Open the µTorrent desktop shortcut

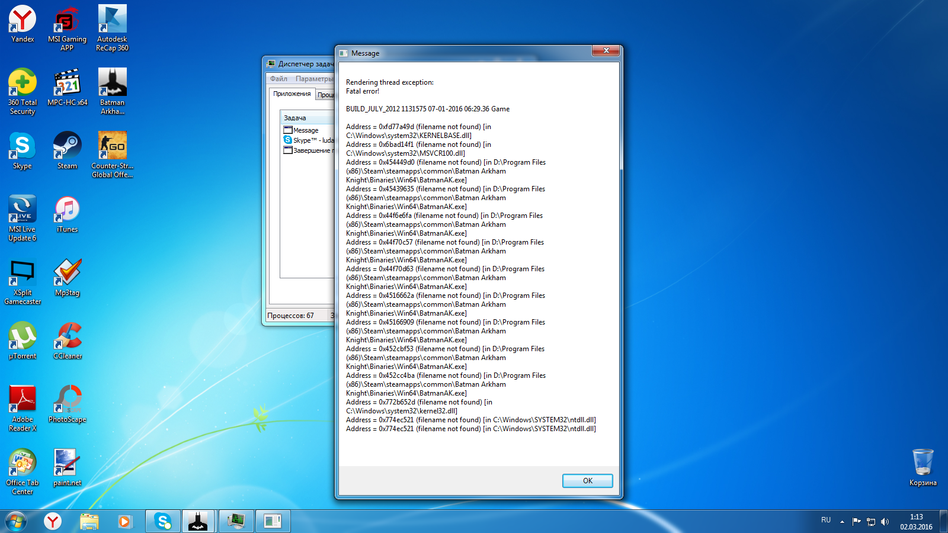(x=23, y=341)
